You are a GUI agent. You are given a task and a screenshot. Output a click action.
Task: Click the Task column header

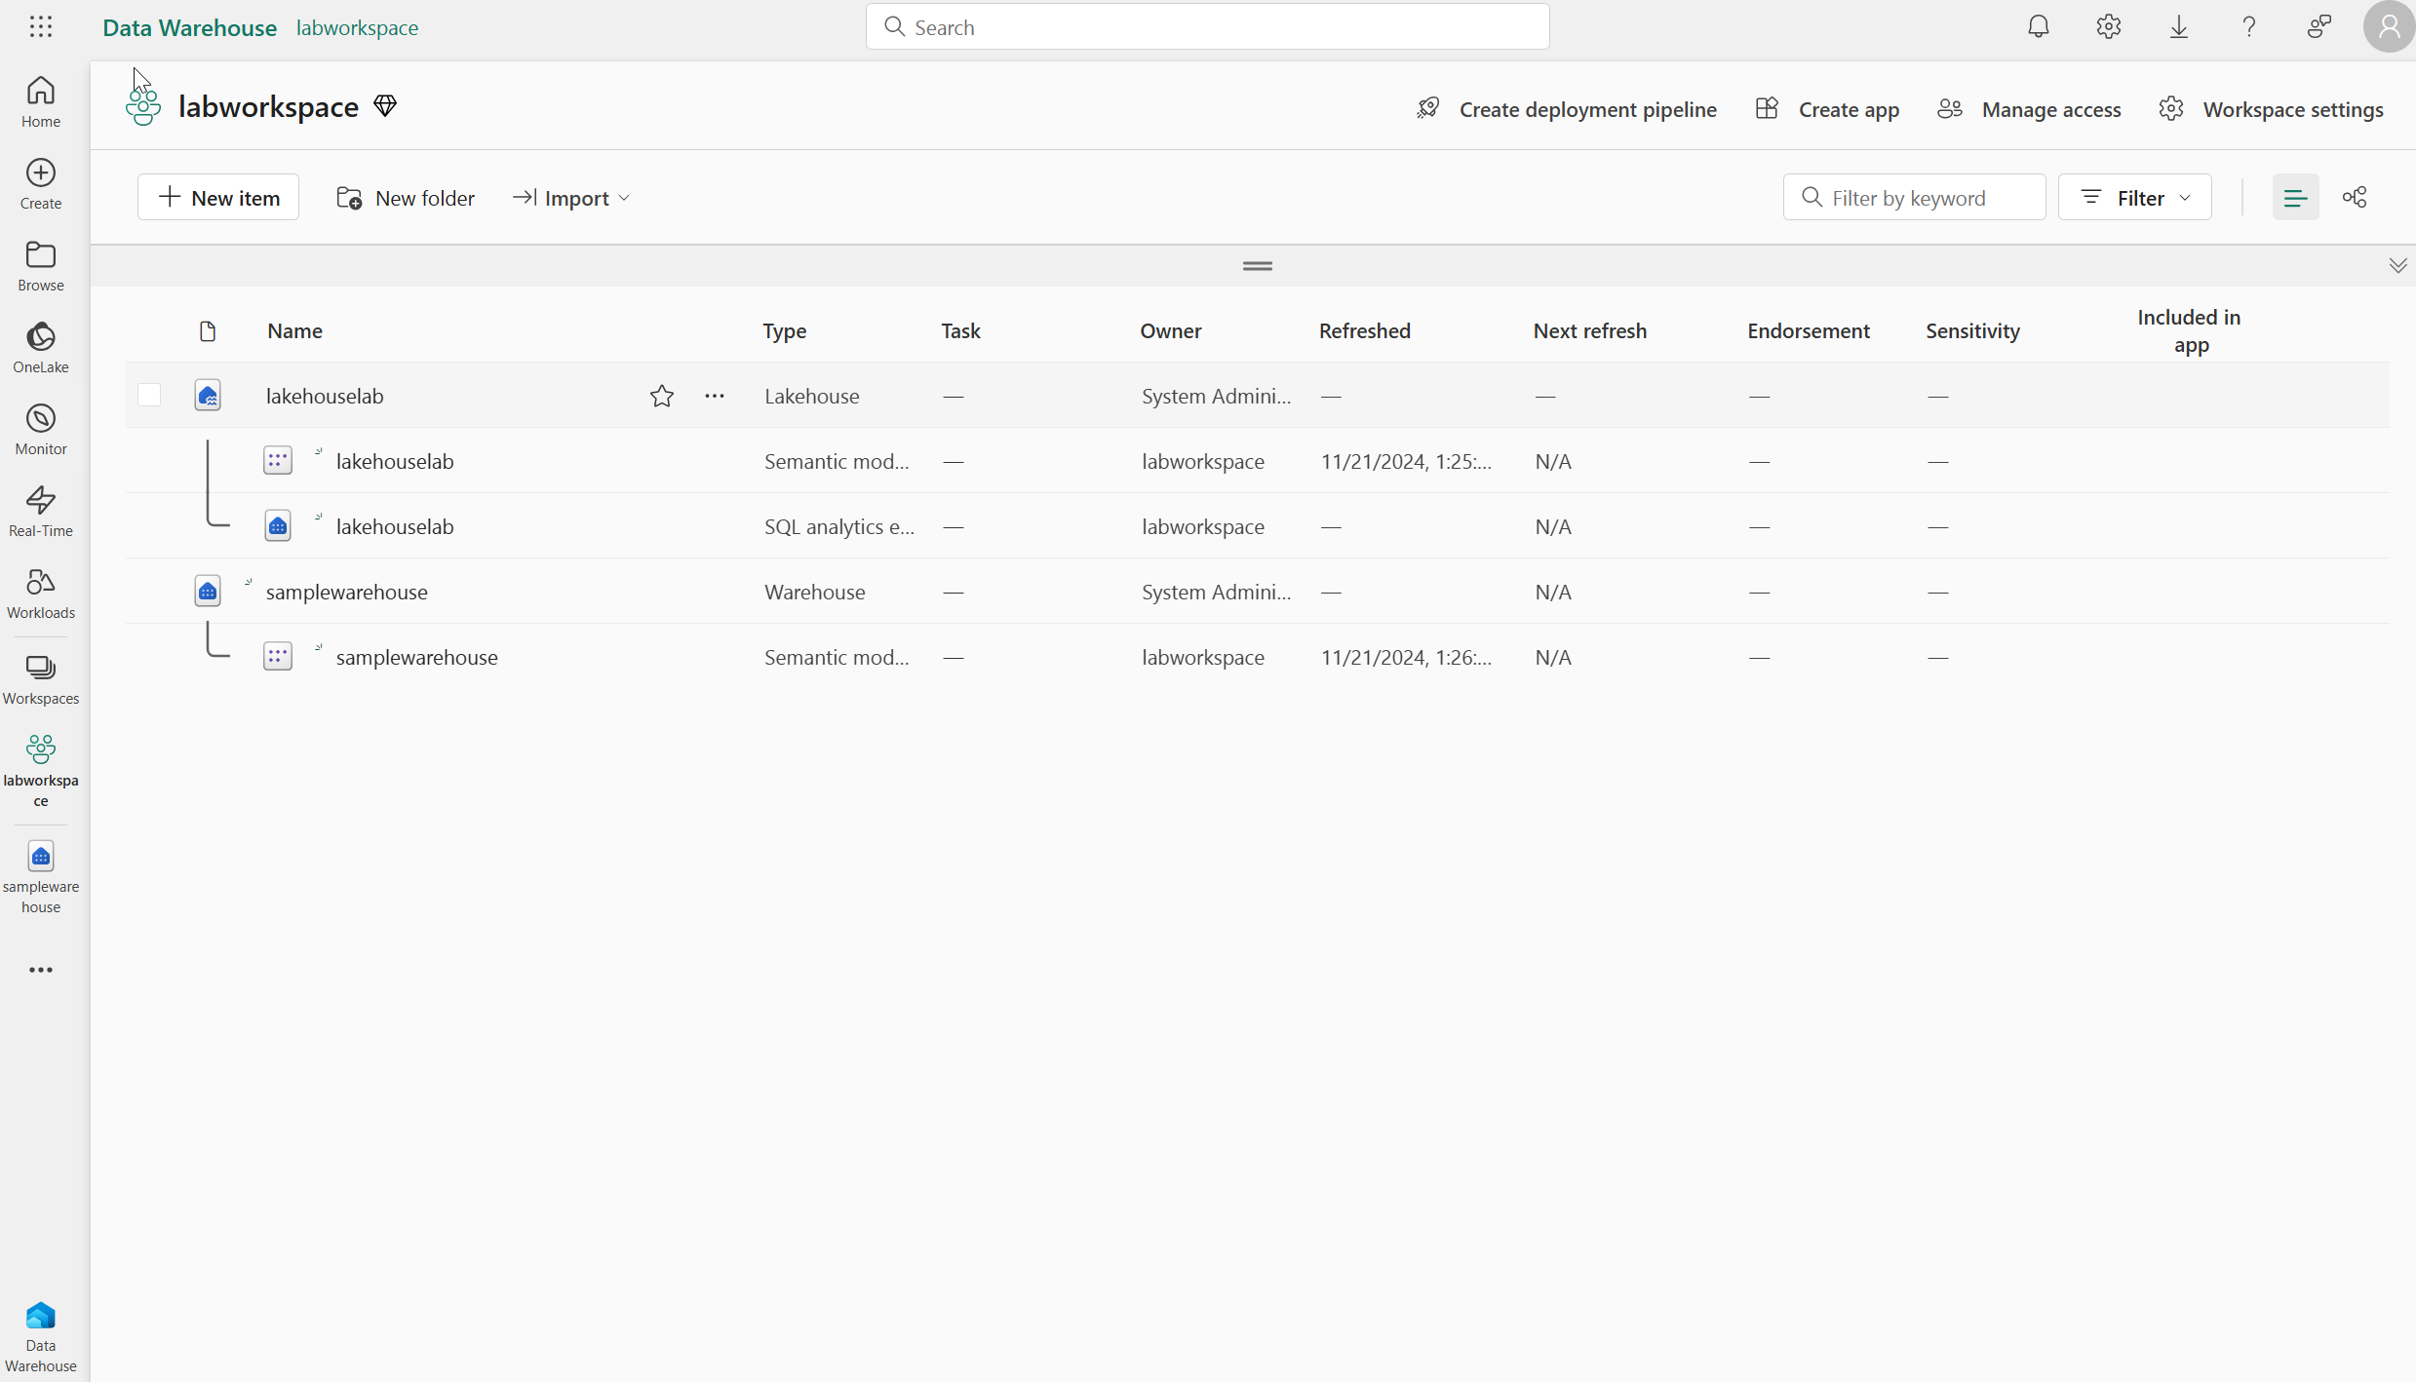click(x=961, y=330)
